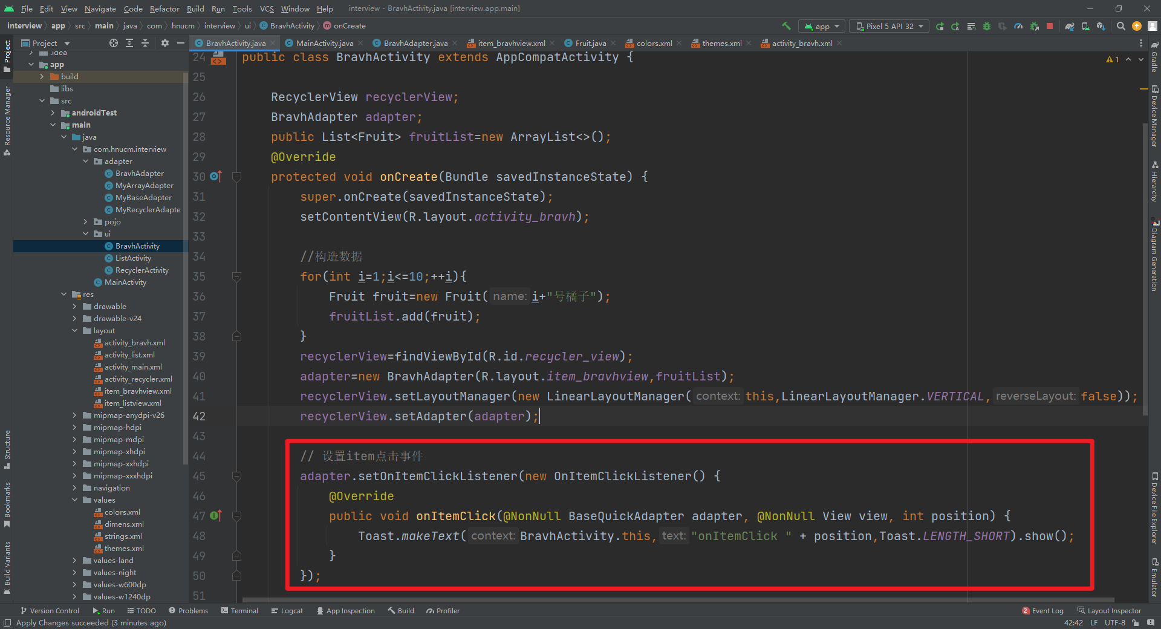Click Attach Debugger to Android Process icon
The image size is (1161, 629).
[1035, 26]
